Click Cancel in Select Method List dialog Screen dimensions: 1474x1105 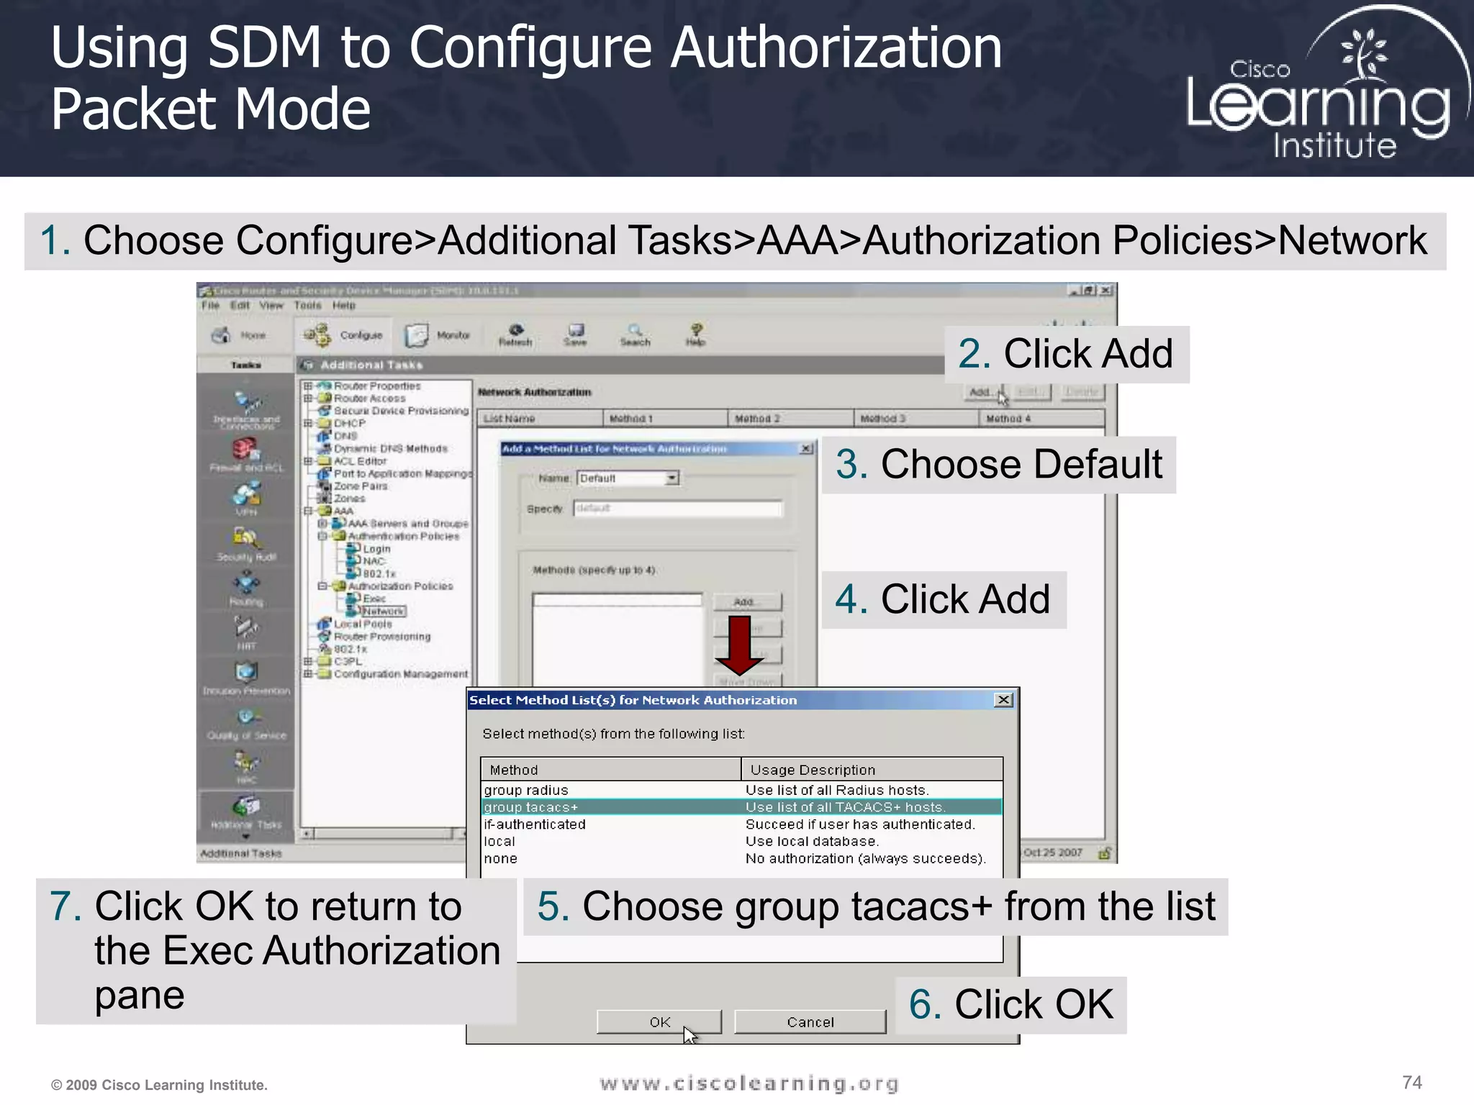point(810,1022)
